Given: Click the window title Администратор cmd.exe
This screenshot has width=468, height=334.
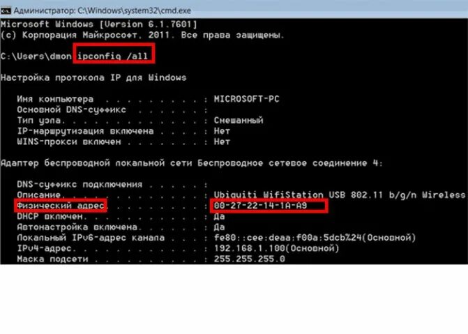Looking at the screenshot, I should pos(103,10).
